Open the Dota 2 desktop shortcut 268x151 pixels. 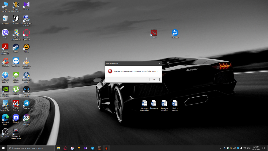[x=154, y=33]
